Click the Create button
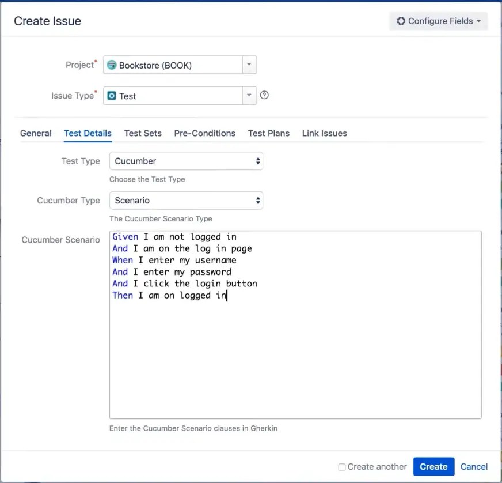Viewport: 502px width, 483px height. pyautogui.click(x=433, y=467)
